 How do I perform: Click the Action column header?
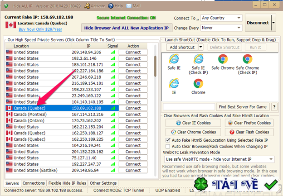point(133,46)
